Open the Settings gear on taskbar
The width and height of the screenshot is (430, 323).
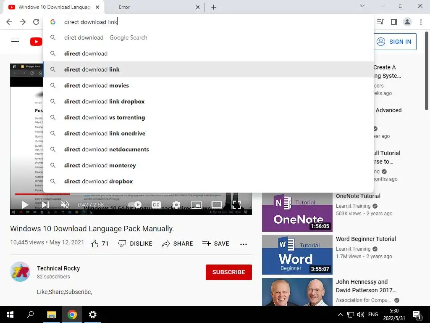coord(93,315)
